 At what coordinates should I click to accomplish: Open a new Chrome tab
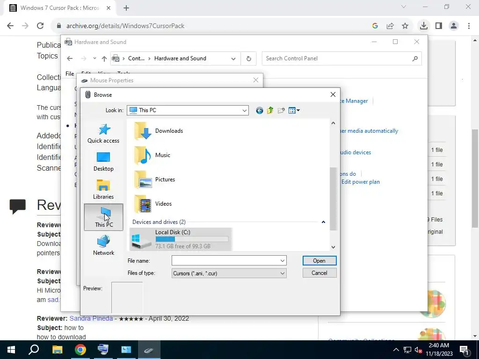click(x=126, y=8)
